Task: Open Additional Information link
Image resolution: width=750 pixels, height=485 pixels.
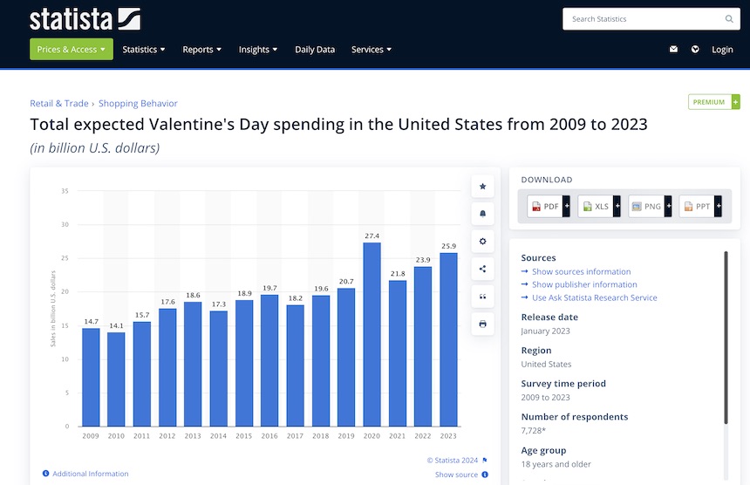Action: click(91, 474)
